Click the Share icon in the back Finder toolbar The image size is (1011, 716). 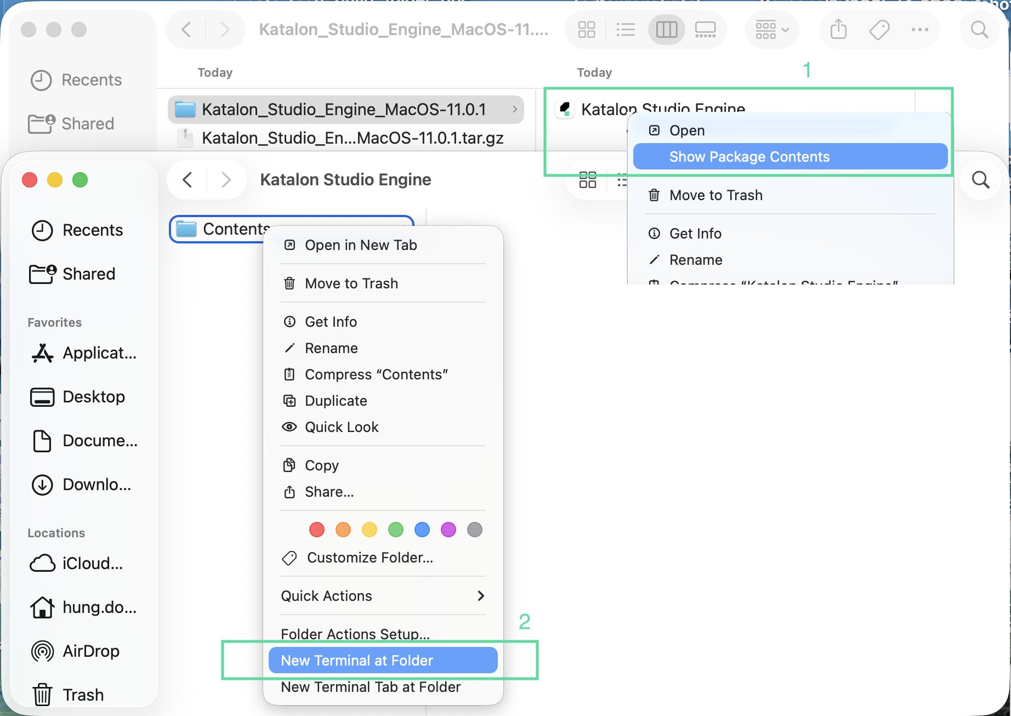click(x=838, y=30)
